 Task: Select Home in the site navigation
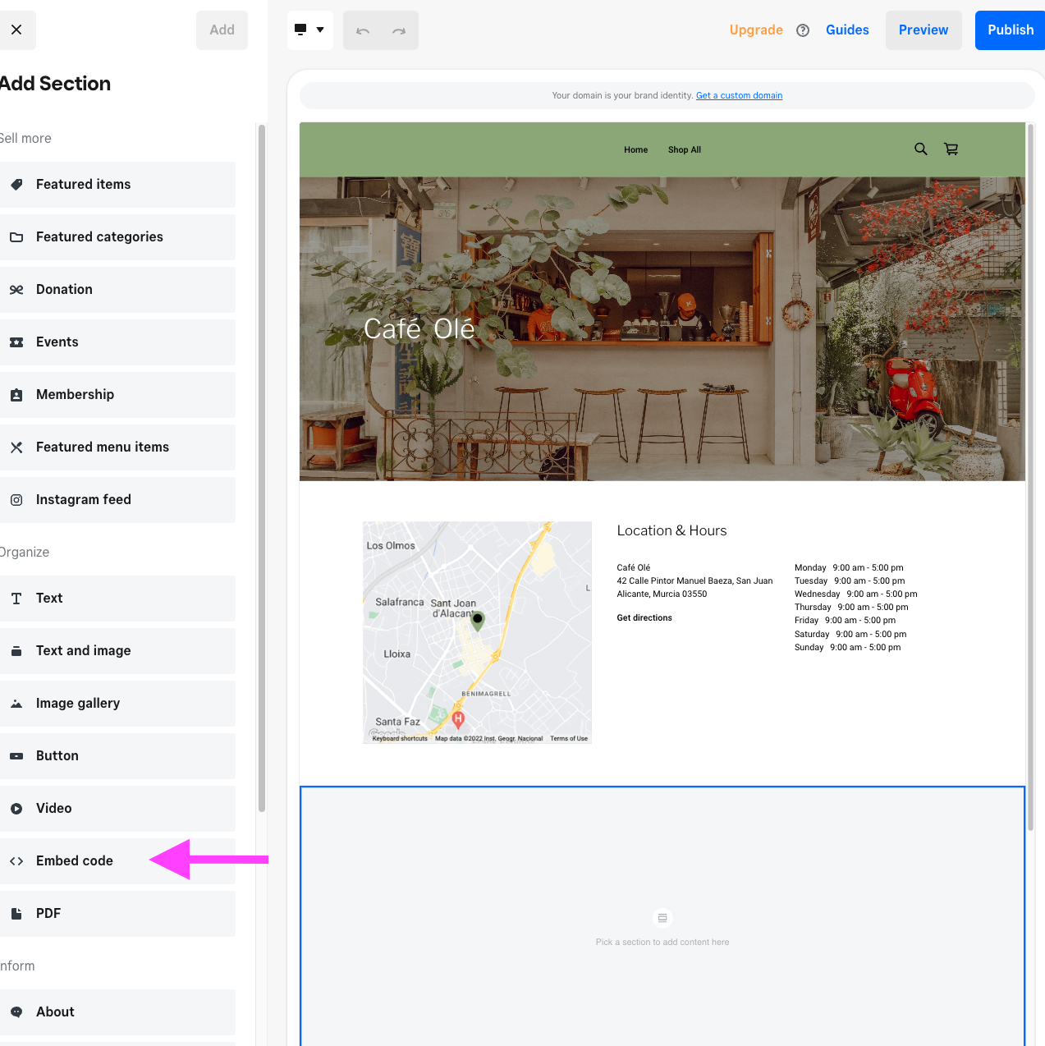(x=635, y=149)
